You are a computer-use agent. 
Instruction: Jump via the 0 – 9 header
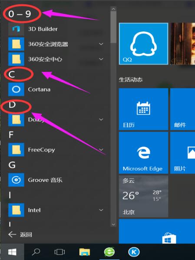[x=20, y=14]
